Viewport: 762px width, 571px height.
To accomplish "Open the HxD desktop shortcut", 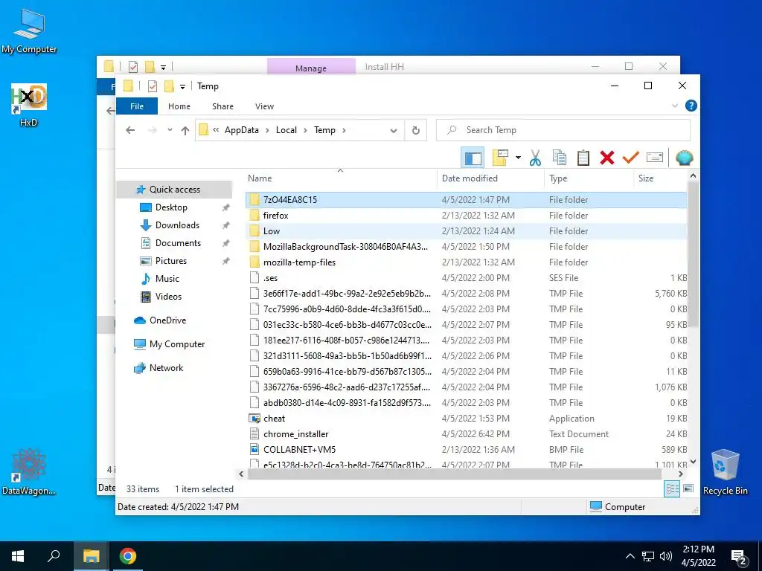I will [x=29, y=106].
